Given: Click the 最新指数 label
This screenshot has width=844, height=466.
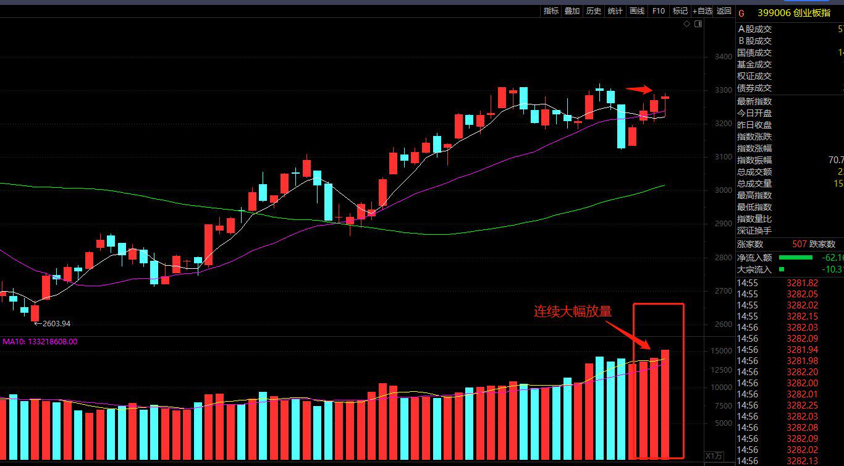Looking at the screenshot, I should (754, 101).
